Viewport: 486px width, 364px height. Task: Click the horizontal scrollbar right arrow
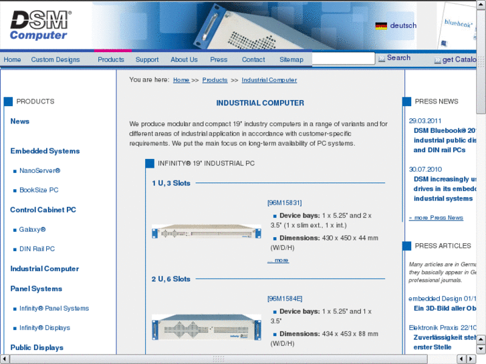[x=471, y=359]
